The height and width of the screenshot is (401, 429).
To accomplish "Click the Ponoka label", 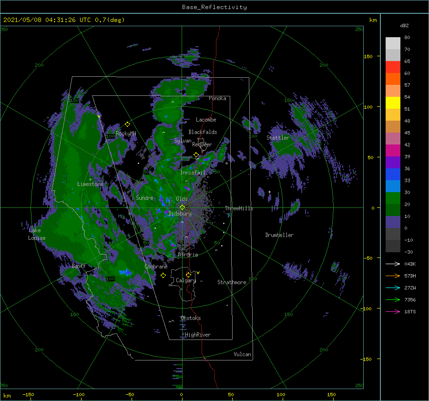I will point(217,98).
